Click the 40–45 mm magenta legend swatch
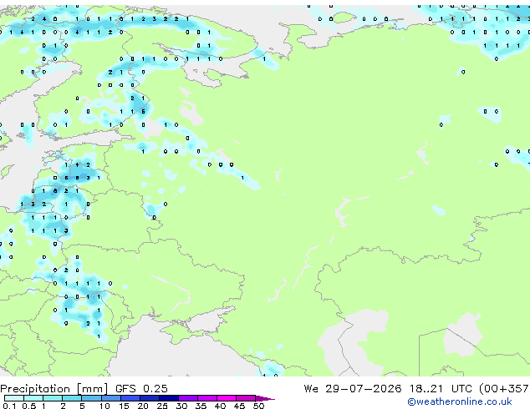The height and width of the screenshot is (409, 530). point(227,398)
